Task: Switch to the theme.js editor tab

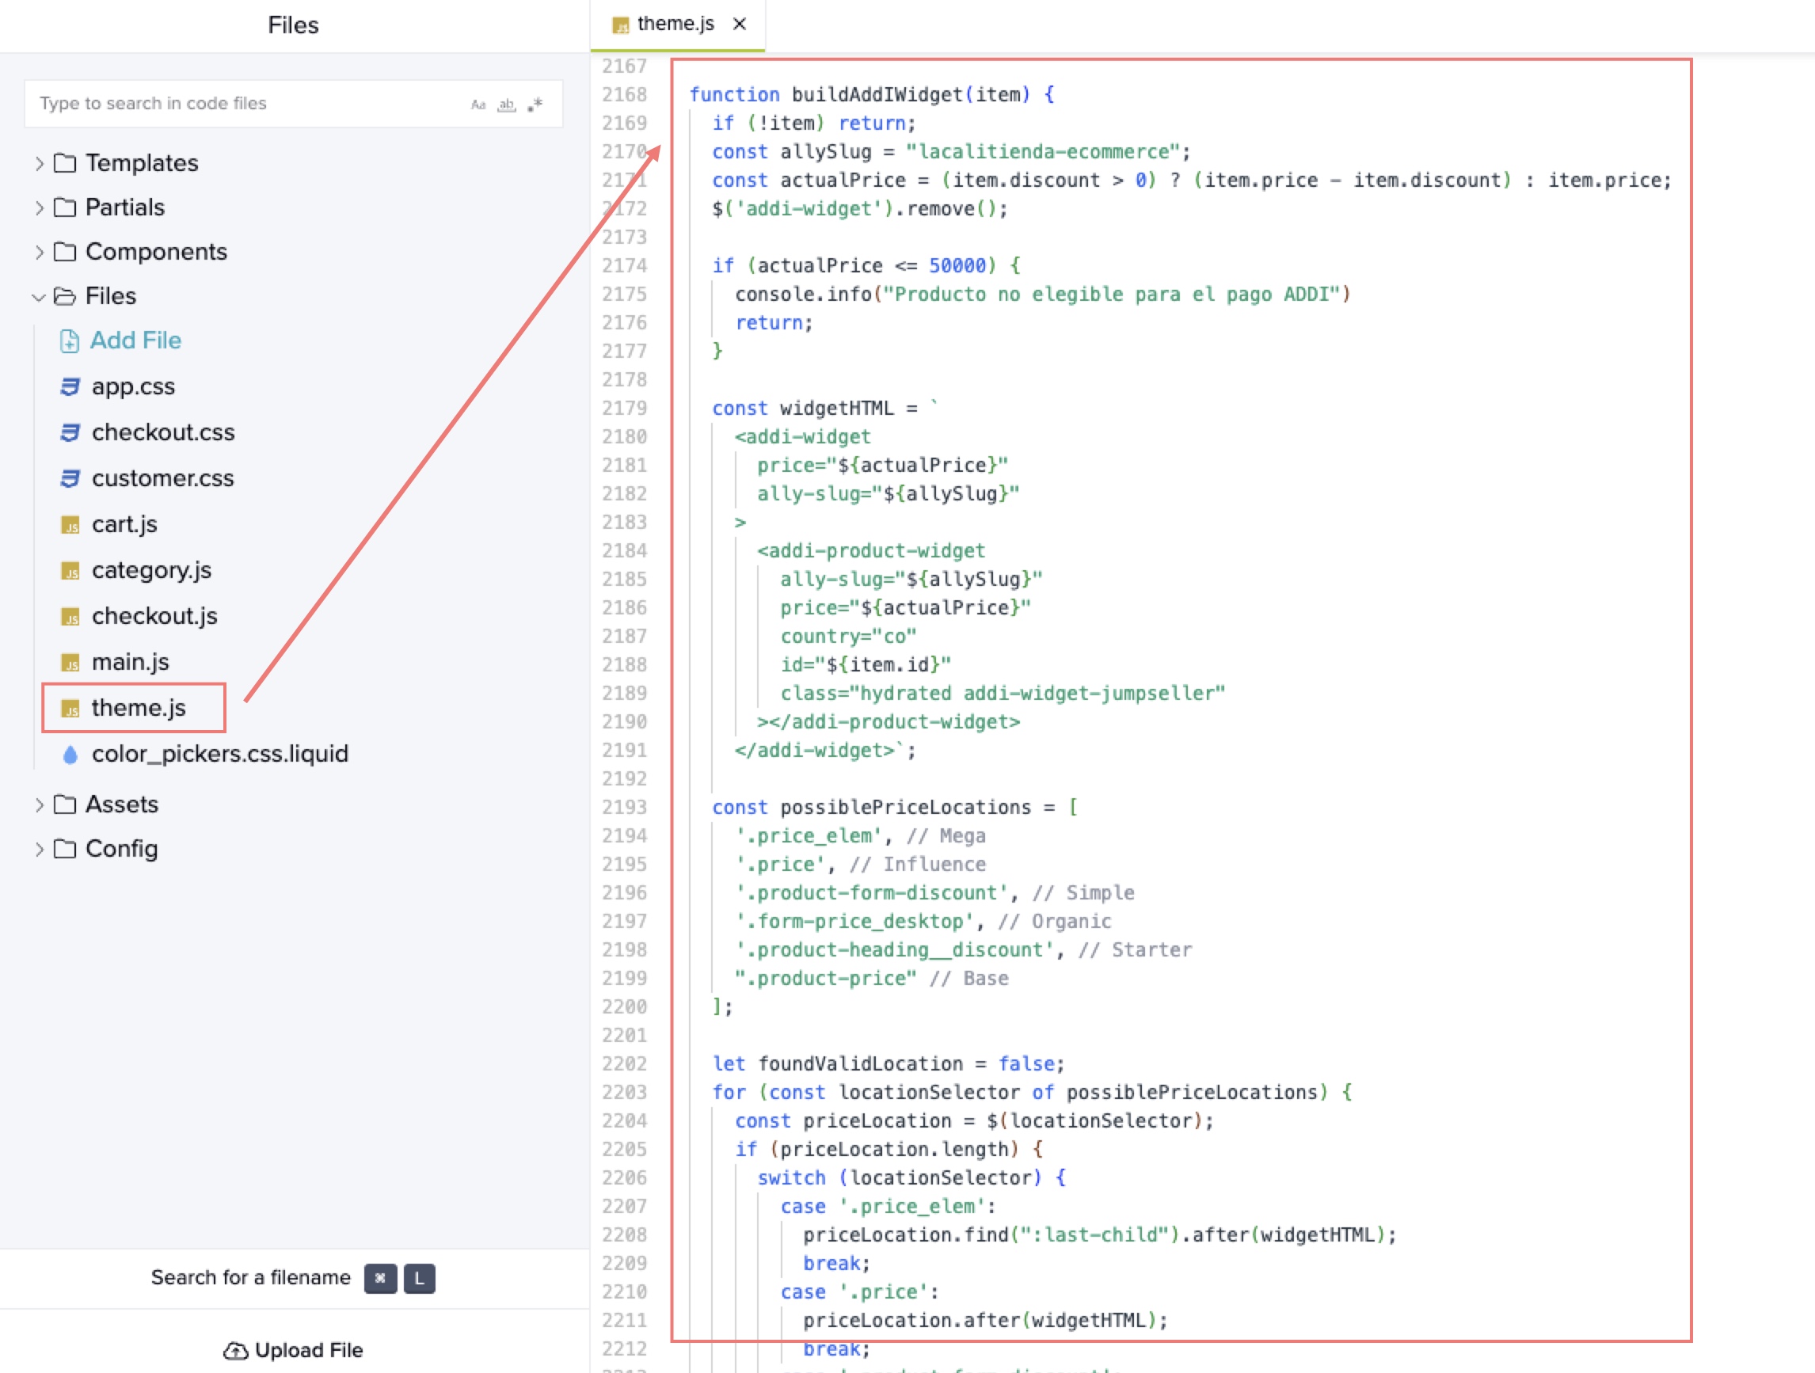Action: (x=675, y=24)
